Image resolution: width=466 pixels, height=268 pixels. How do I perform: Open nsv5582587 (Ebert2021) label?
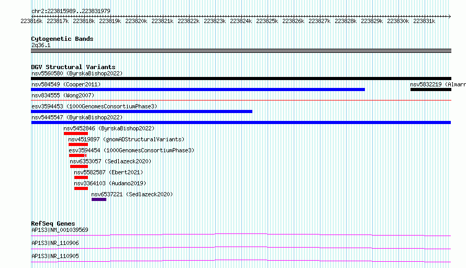pyautogui.click(x=108, y=172)
